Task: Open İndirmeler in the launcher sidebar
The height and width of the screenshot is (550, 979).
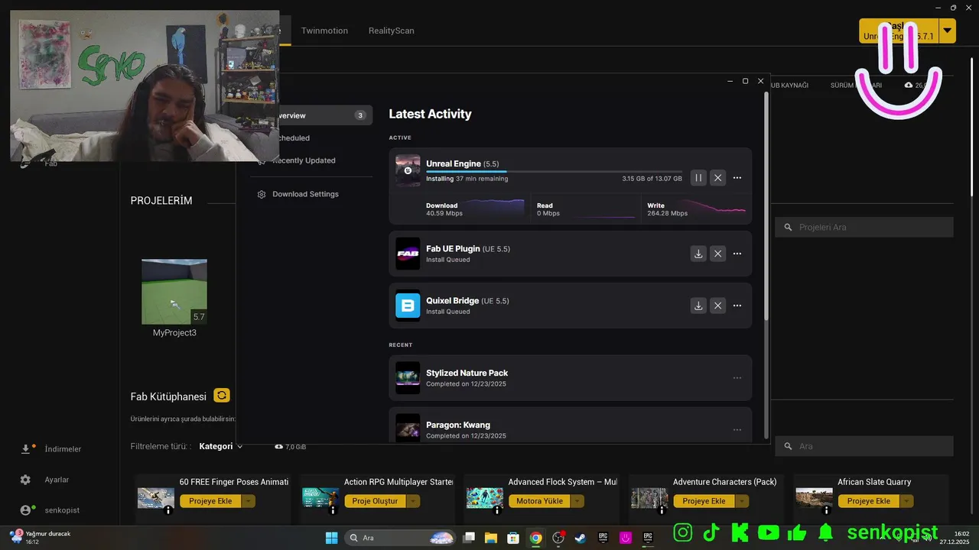Action: [50, 449]
